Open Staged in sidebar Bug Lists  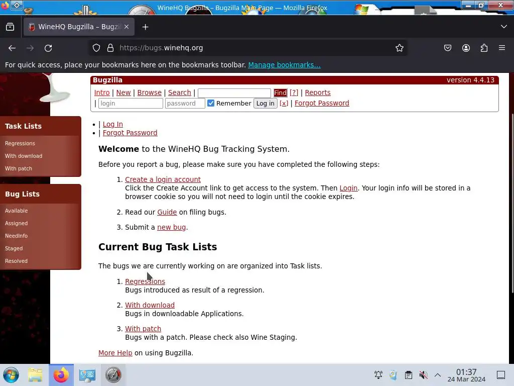(x=14, y=248)
